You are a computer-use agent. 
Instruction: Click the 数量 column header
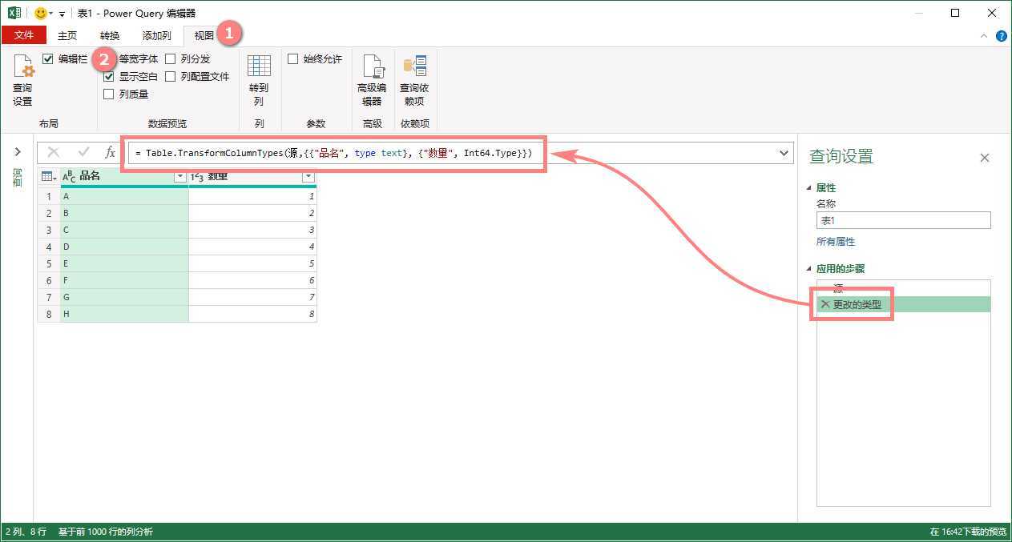tap(252, 177)
